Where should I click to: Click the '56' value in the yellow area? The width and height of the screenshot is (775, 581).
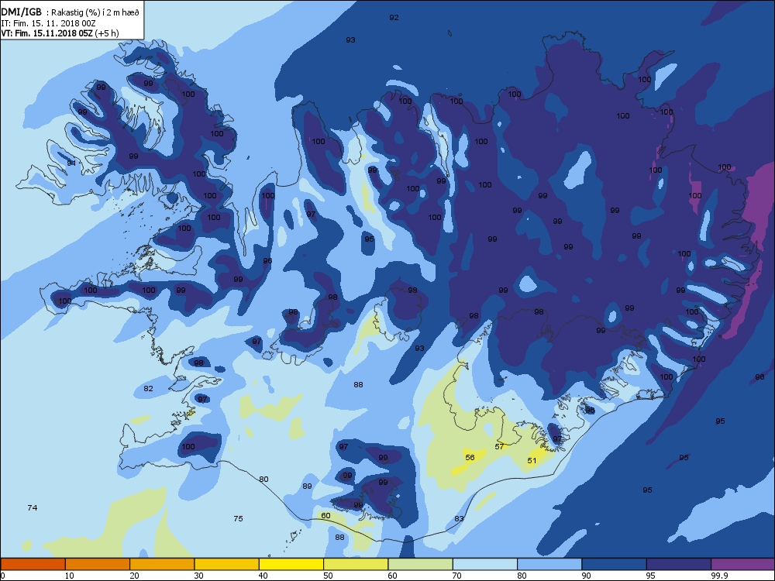(470, 457)
